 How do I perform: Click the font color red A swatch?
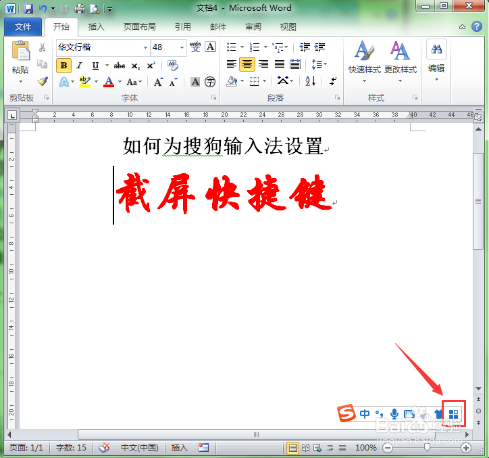[x=109, y=82]
